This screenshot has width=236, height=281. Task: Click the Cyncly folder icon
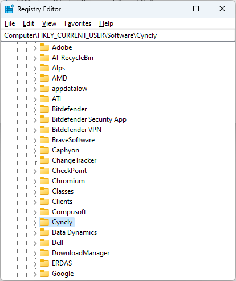pyautogui.click(x=44, y=222)
